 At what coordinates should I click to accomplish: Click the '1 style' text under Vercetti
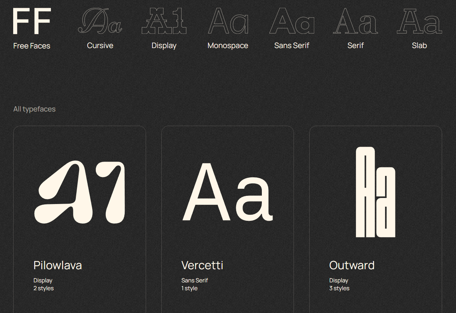[190, 288]
